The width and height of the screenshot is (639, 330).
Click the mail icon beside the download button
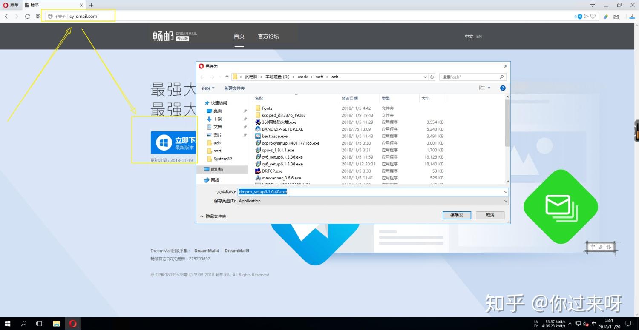[616, 16]
